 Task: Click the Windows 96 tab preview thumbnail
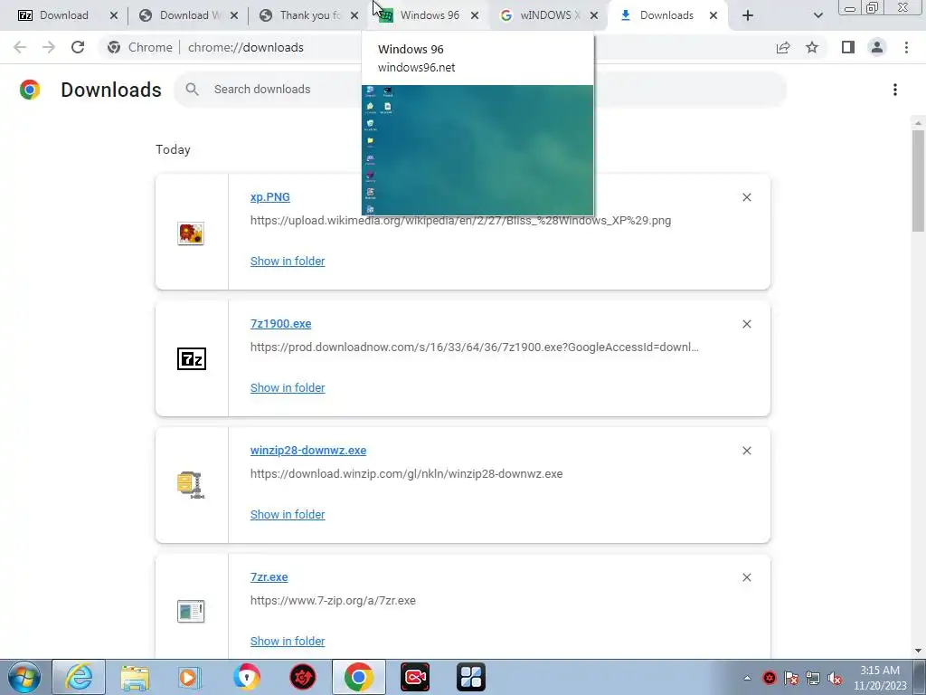(x=477, y=150)
